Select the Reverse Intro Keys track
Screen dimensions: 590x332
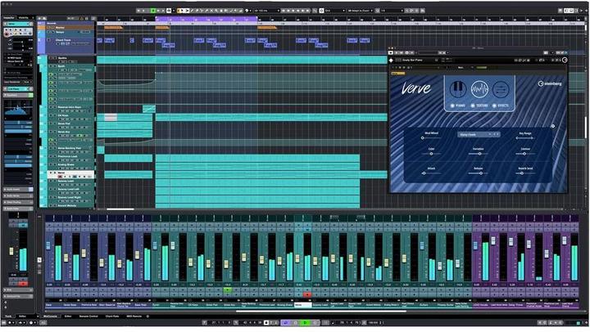click(70, 107)
